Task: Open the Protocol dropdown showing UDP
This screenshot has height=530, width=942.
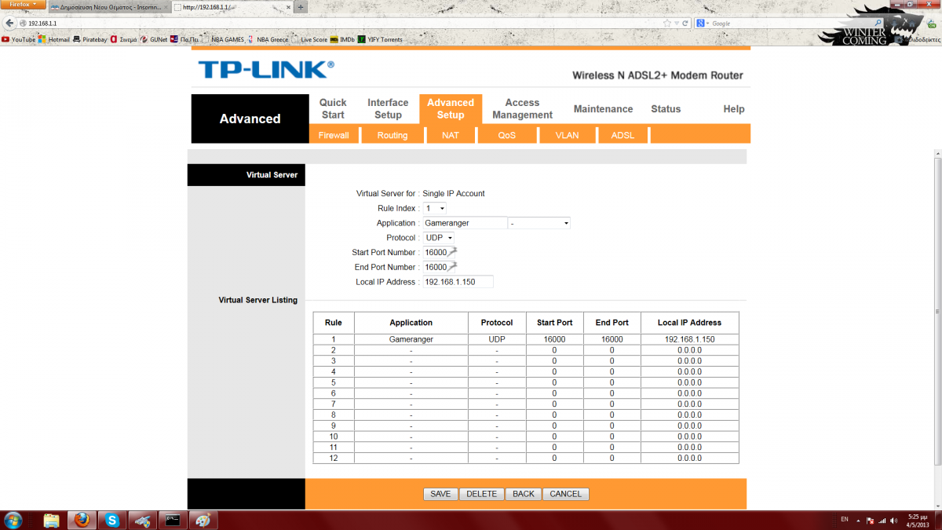Action: 439,238
